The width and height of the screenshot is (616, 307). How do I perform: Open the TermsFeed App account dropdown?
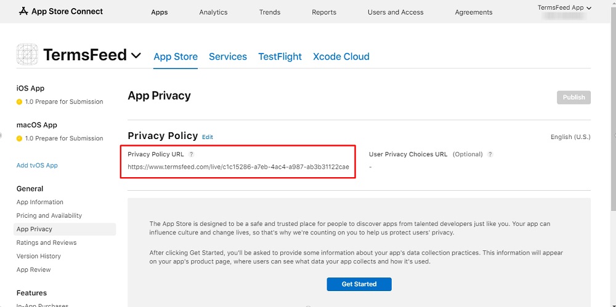(564, 8)
